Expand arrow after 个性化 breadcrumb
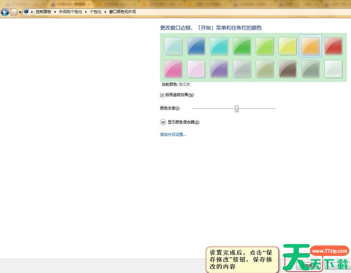 pyautogui.click(x=105, y=12)
